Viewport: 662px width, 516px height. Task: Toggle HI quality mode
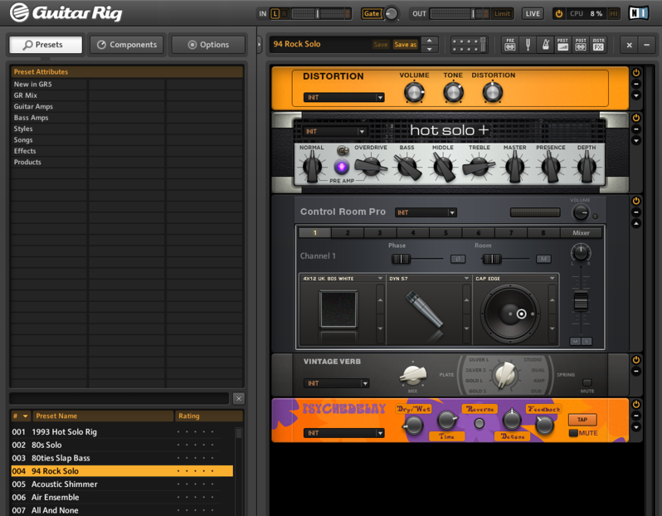tap(614, 13)
